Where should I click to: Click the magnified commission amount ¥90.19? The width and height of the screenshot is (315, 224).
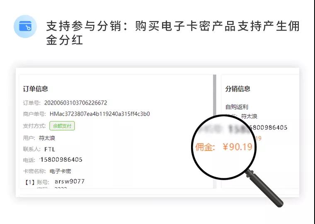pos(237,147)
